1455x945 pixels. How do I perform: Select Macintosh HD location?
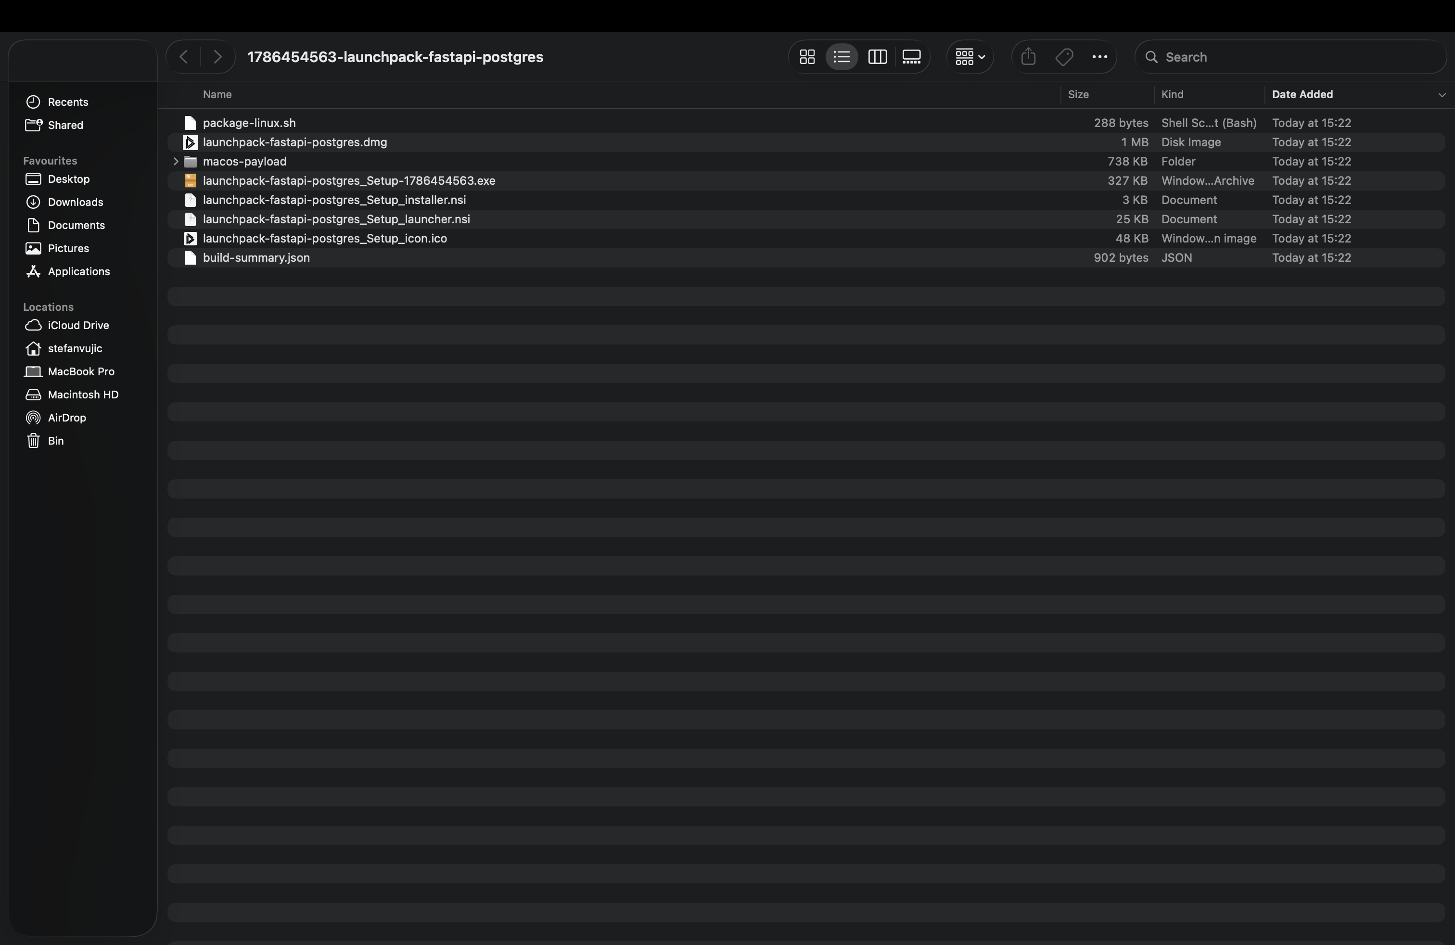point(72,395)
